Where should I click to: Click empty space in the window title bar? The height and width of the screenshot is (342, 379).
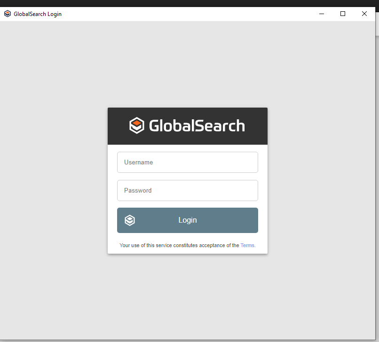tap(188, 14)
